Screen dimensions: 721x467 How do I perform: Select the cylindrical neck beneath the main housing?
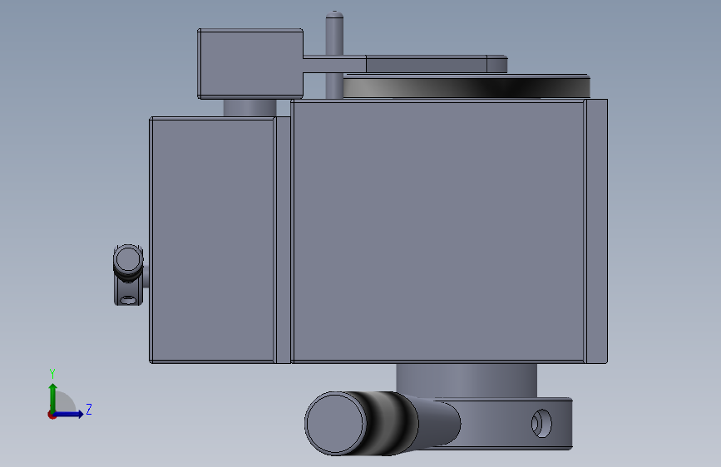[x=467, y=381]
